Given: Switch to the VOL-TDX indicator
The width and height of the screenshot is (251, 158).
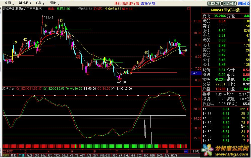Looking at the screenshot, I should (x=105, y=155).
